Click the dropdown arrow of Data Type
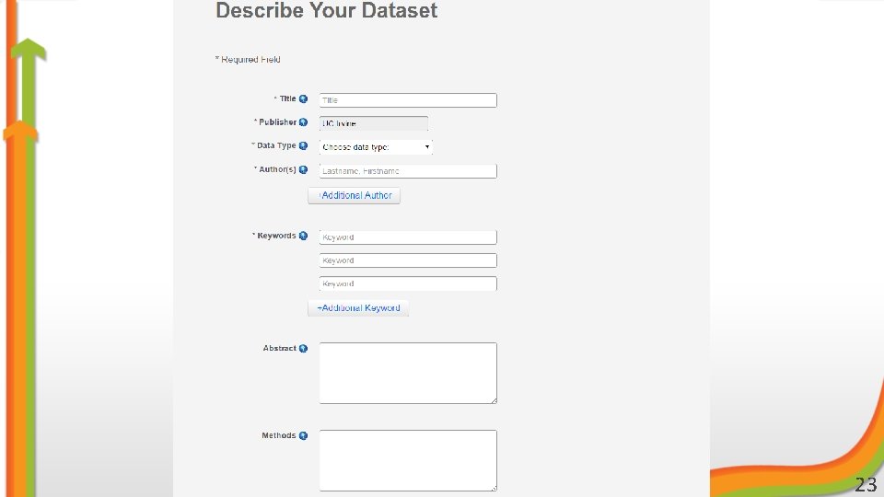The height and width of the screenshot is (497, 884). [x=427, y=147]
